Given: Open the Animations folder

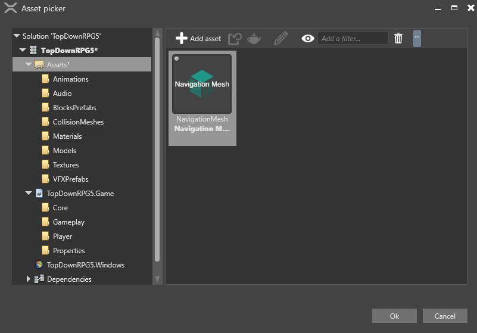Looking at the screenshot, I should click(x=70, y=79).
